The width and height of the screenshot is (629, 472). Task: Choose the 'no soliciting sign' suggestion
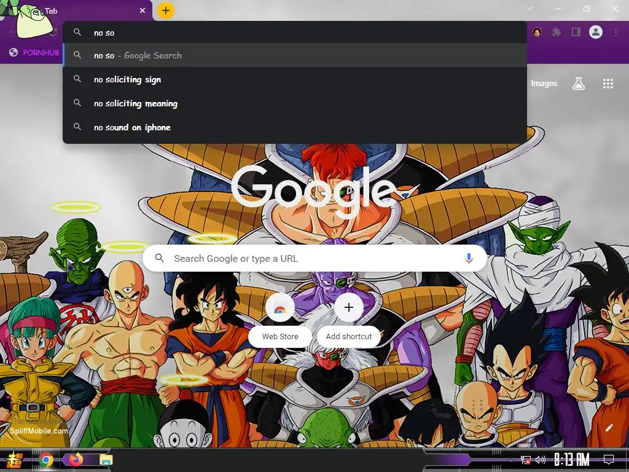click(295, 79)
